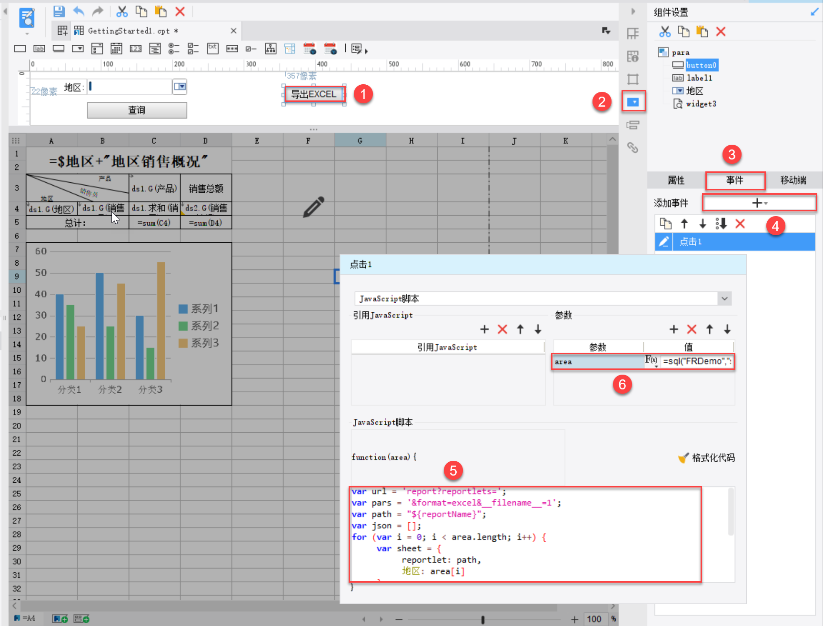
Task: Switch to the 事件 tab
Action: tap(734, 180)
